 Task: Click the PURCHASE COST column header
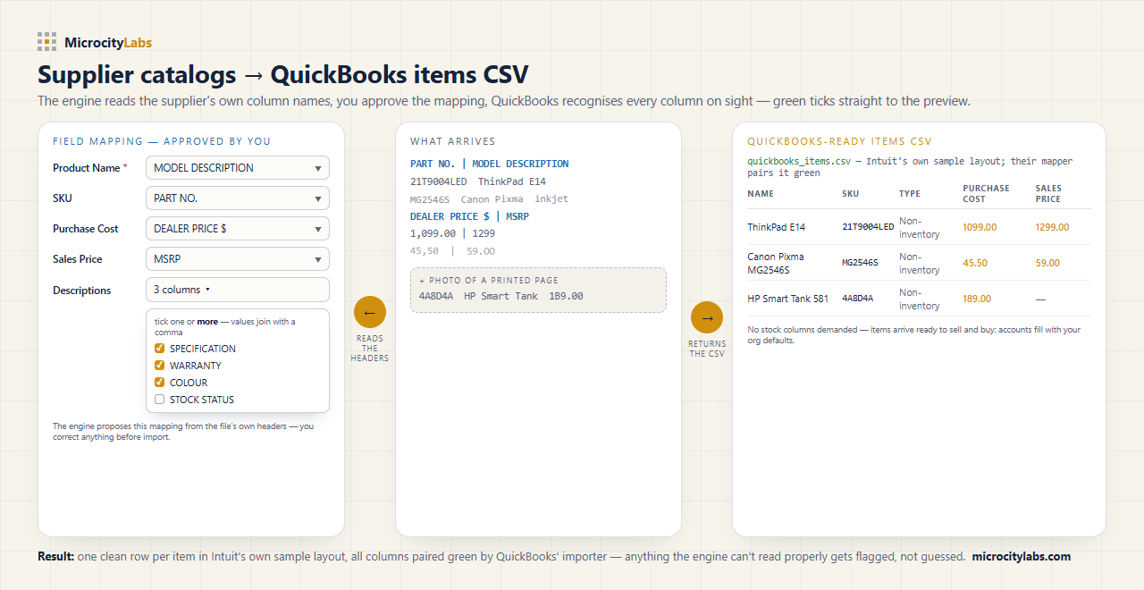point(987,194)
